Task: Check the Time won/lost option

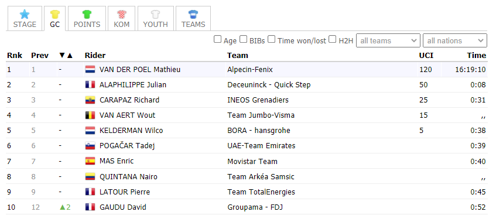Action: [x=271, y=39]
